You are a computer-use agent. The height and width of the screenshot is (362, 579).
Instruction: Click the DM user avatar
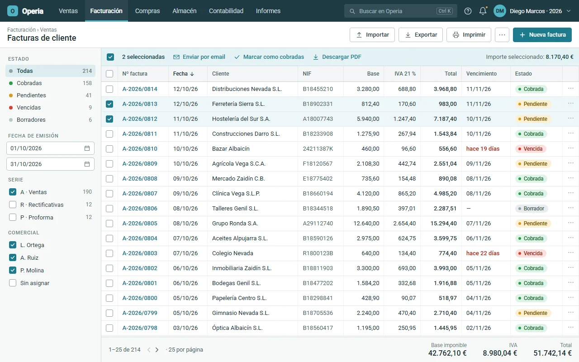[500, 11]
